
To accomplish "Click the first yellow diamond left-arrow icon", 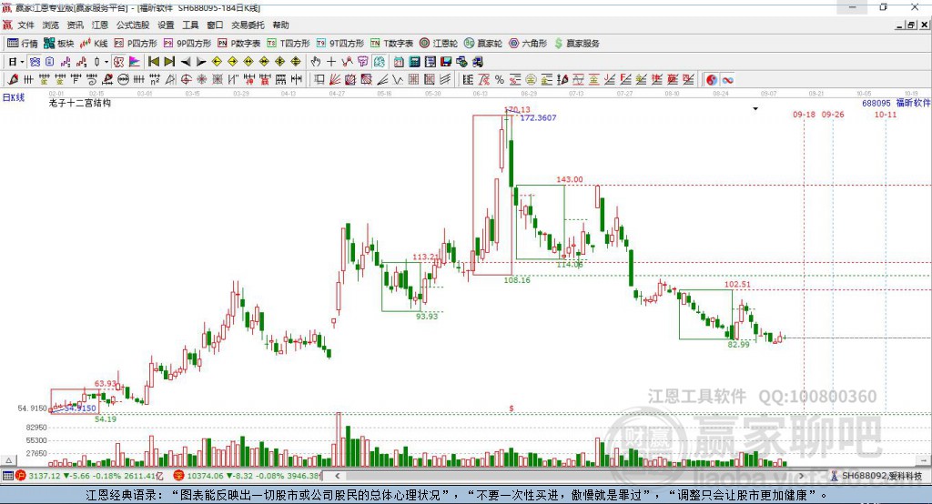I will pos(217,62).
